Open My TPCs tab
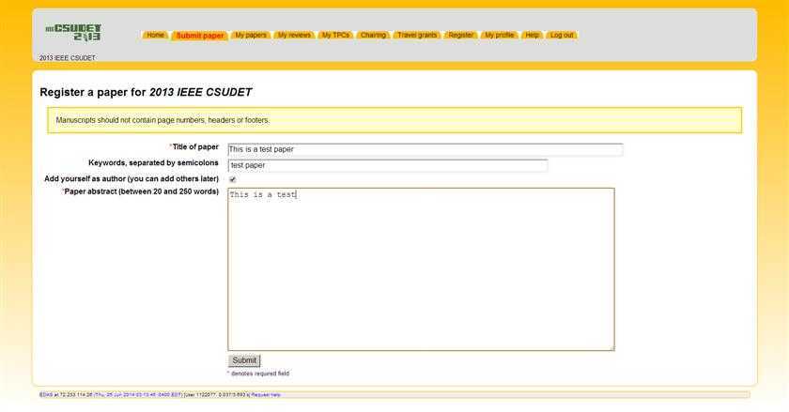Viewport: 789px width, 412px height. click(335, 35)
